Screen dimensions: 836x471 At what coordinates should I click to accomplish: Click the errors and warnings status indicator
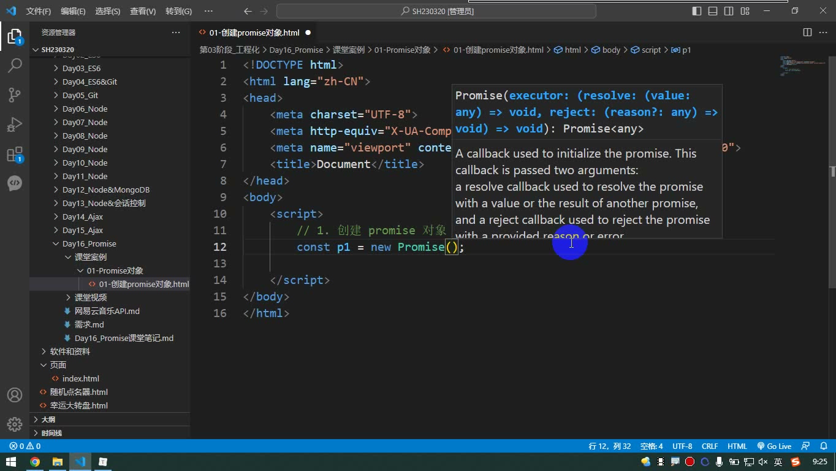click(x=25, y=446)
